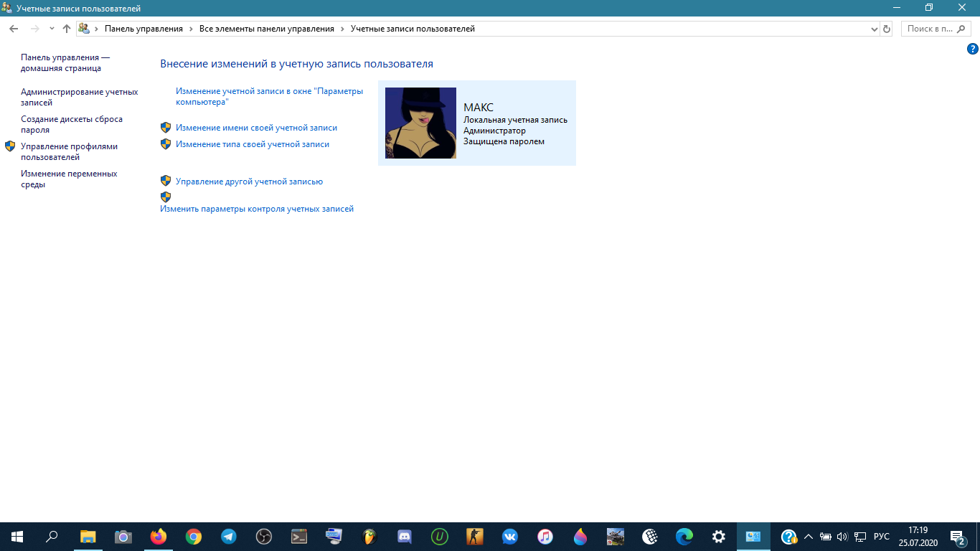Open the recent locations dropdown arrow
The height and width of the screenshot is (551, 980).
click(52, 29)
